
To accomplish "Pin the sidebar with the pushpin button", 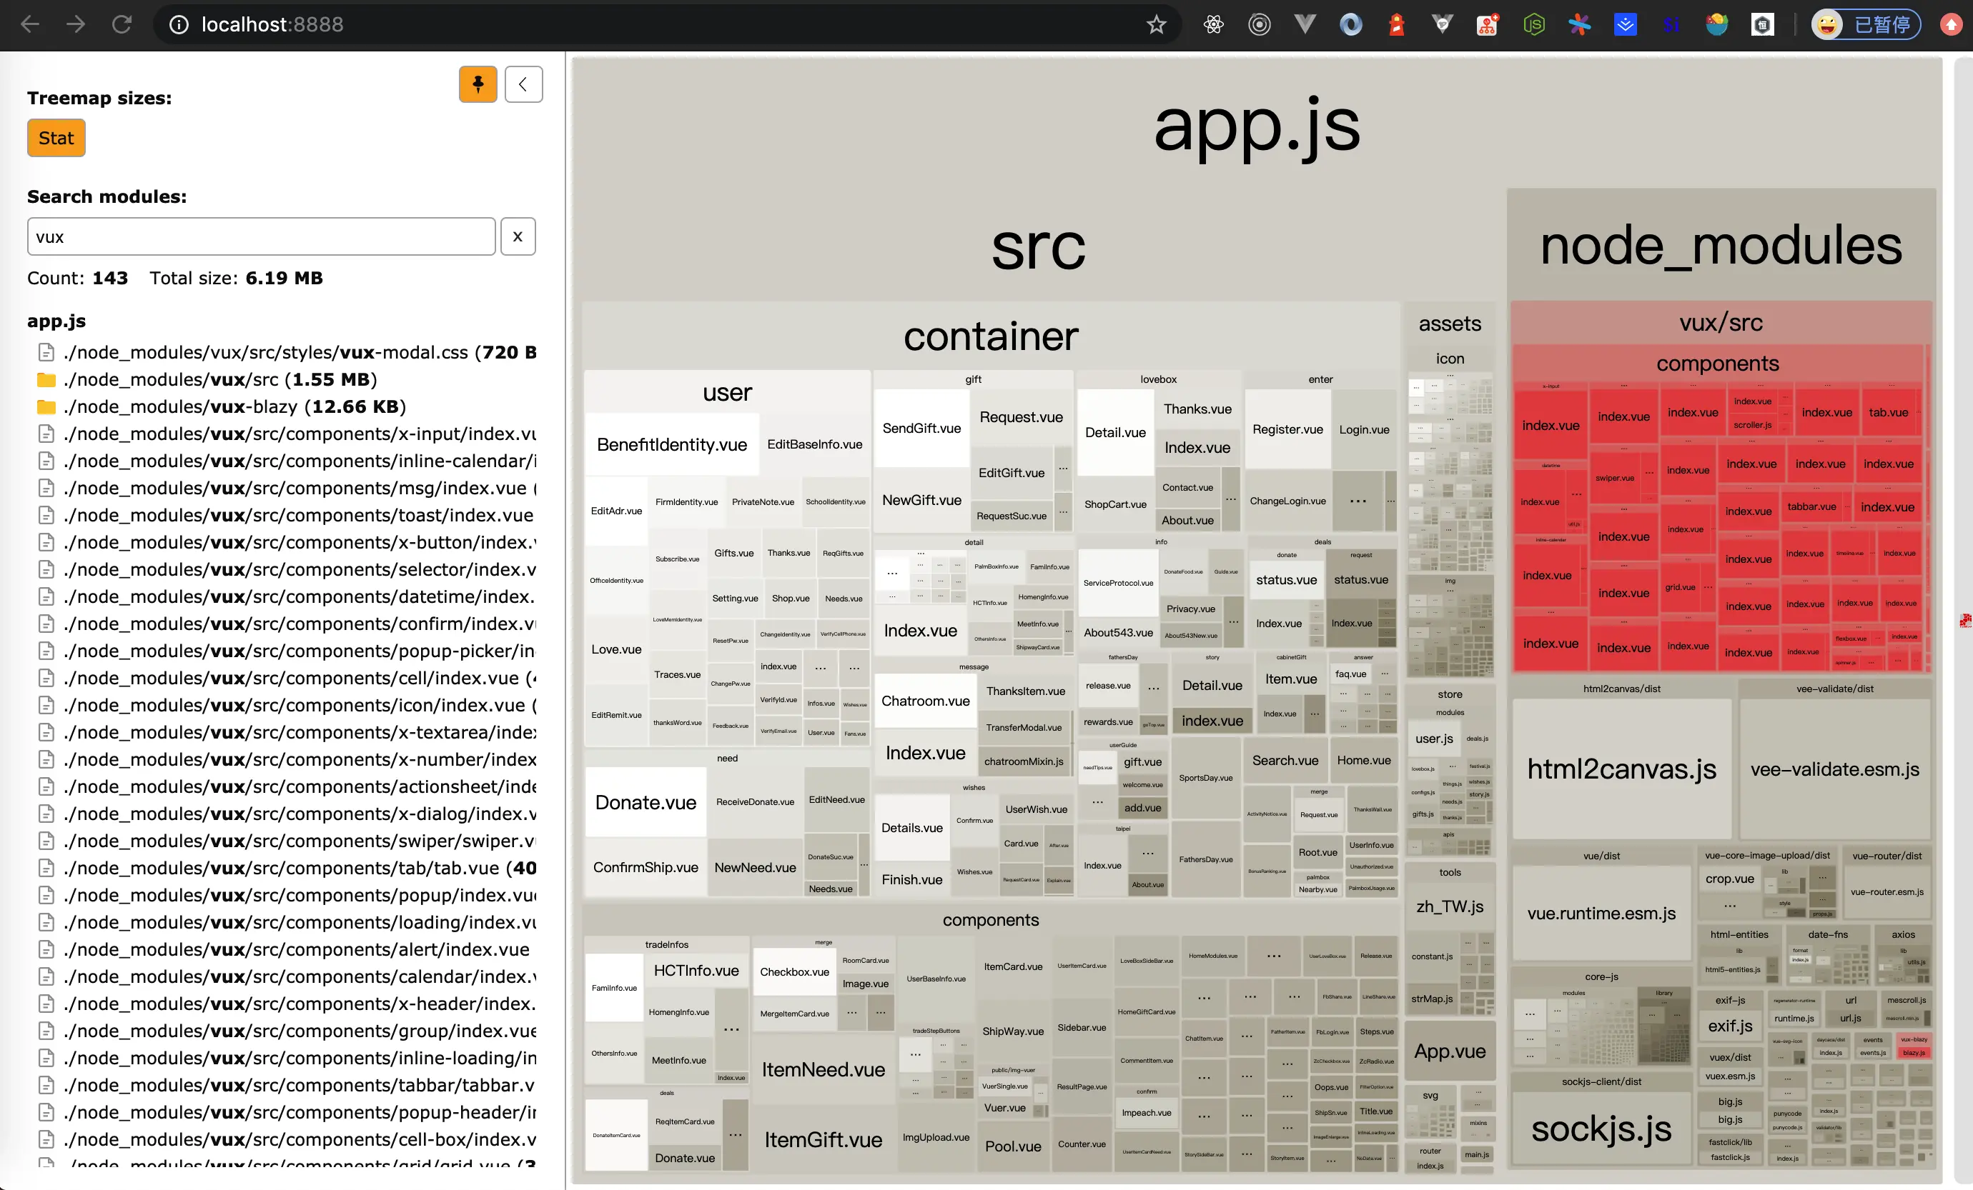I will point(478,84).
